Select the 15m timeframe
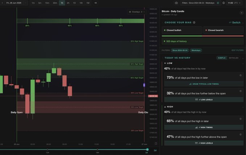Viewport: 246px width, 155px height. 47,3
